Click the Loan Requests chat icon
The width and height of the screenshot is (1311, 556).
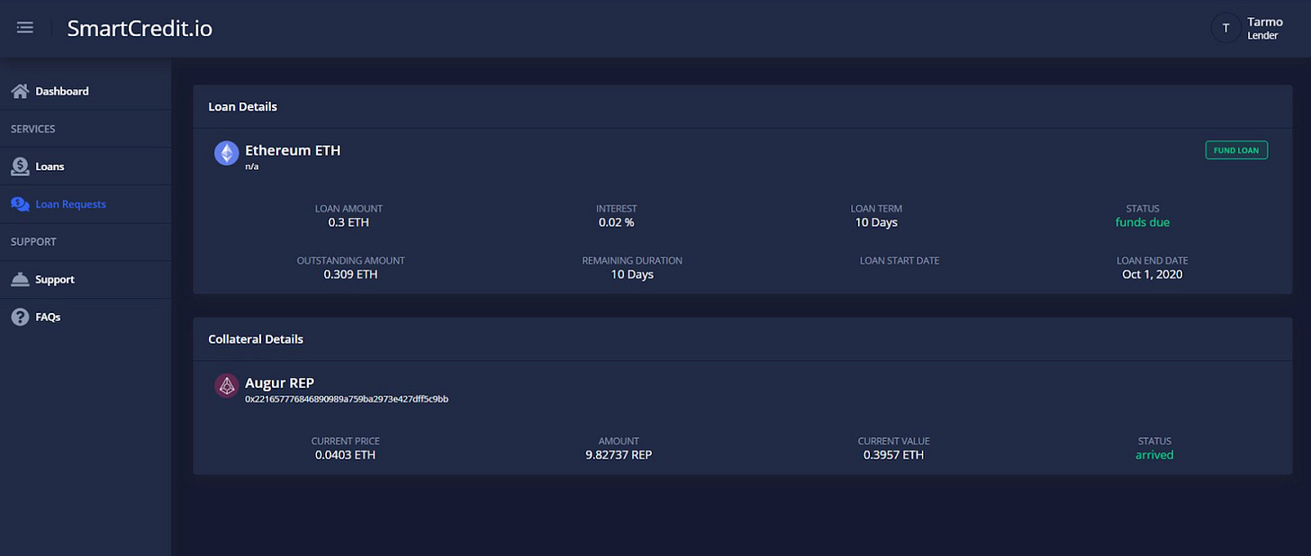20,204
